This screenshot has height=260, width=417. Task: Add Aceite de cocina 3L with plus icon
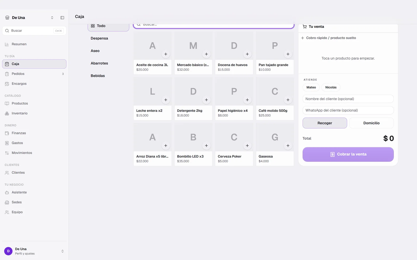[166, 54]
